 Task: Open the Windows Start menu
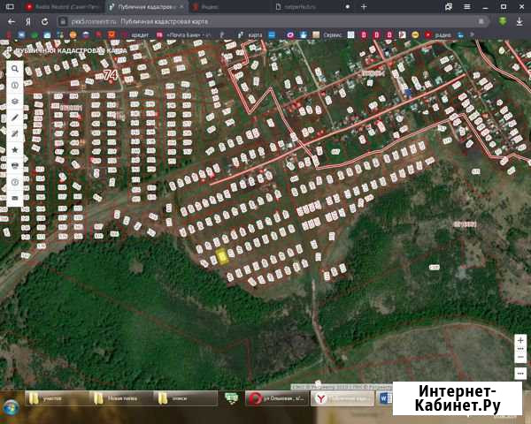[12, 406]
